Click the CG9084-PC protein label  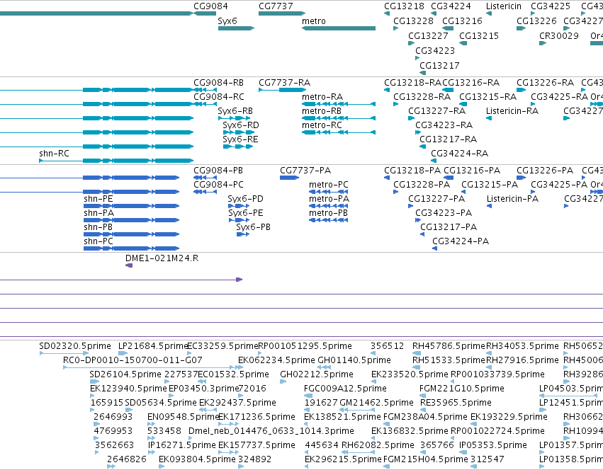218,185
